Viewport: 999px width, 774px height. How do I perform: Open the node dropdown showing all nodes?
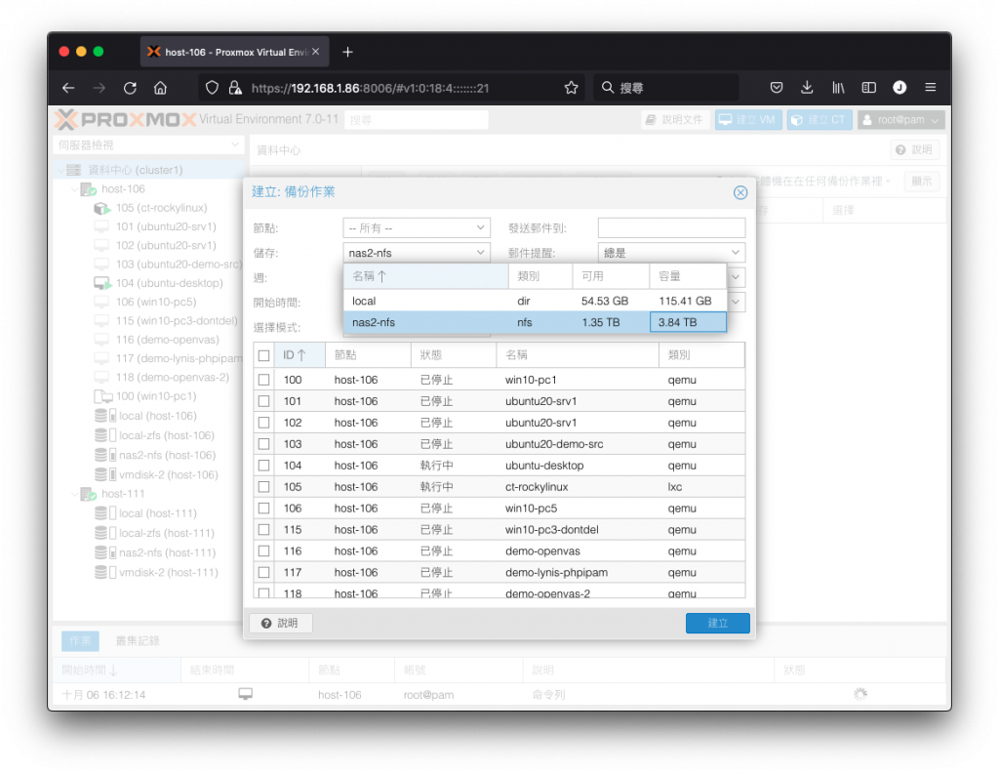pos(480,228)
